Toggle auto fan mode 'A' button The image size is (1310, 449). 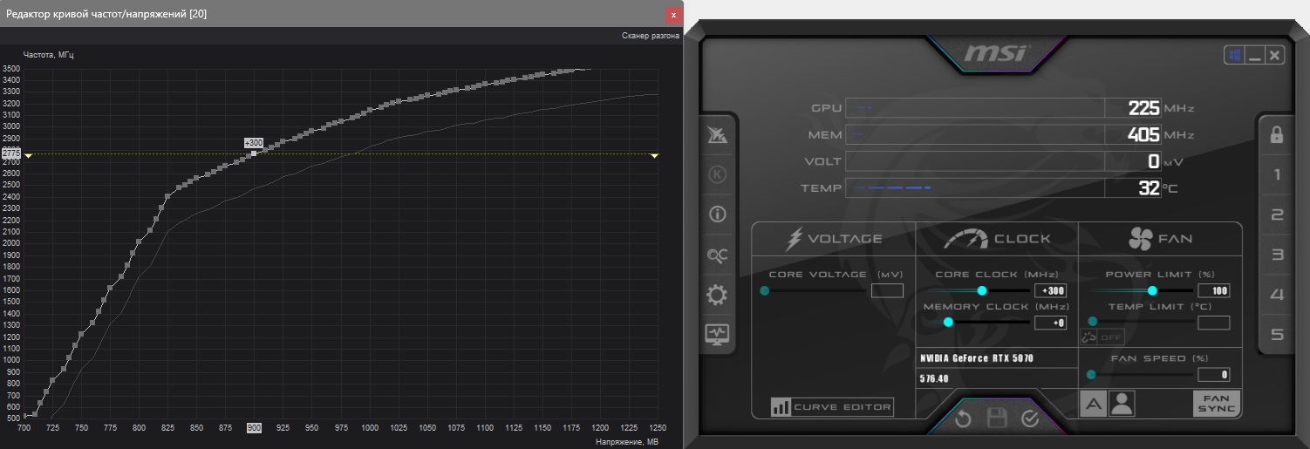pyautogui.click(x=1093, y=404)
